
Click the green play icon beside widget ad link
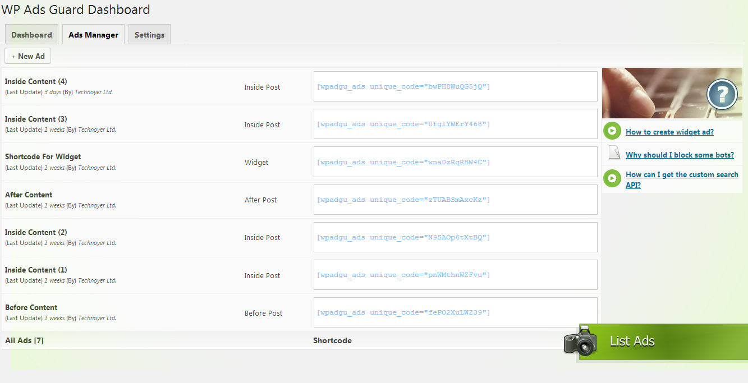coord(612,131)
